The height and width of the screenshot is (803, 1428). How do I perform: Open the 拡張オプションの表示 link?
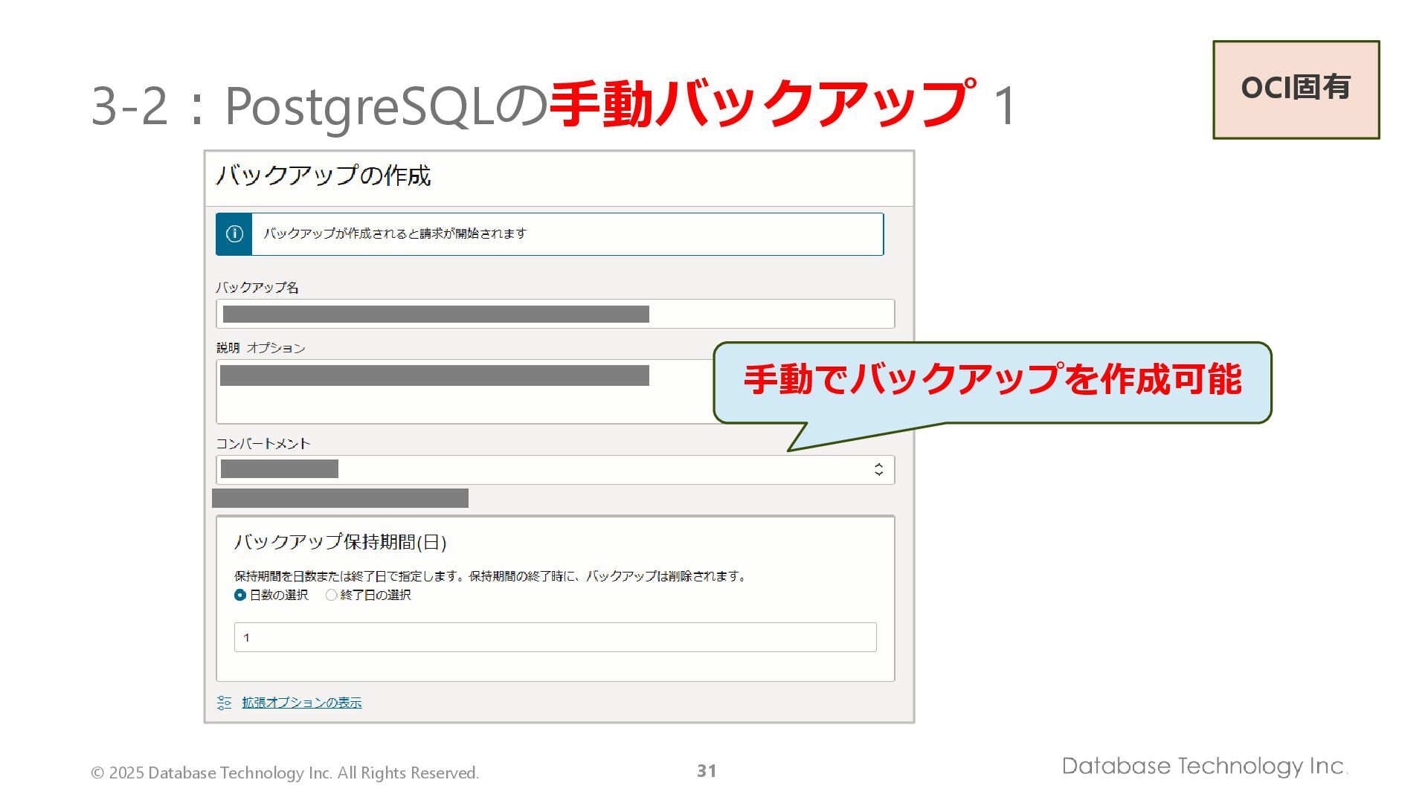tap(302, 703)
